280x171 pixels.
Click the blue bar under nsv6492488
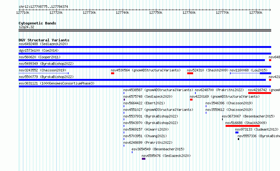pos(145,47)
